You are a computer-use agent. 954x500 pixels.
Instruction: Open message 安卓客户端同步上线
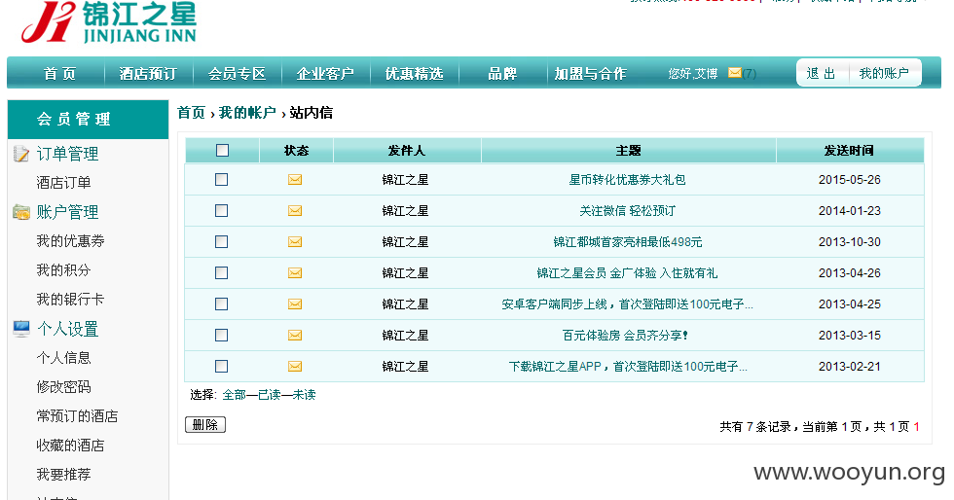pos(627,304)
